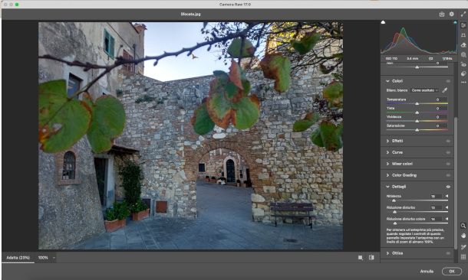The height and width of the screenshot is (280, 468).
Task: Click the photo preview of stone archway
Action: click(190, 135)
